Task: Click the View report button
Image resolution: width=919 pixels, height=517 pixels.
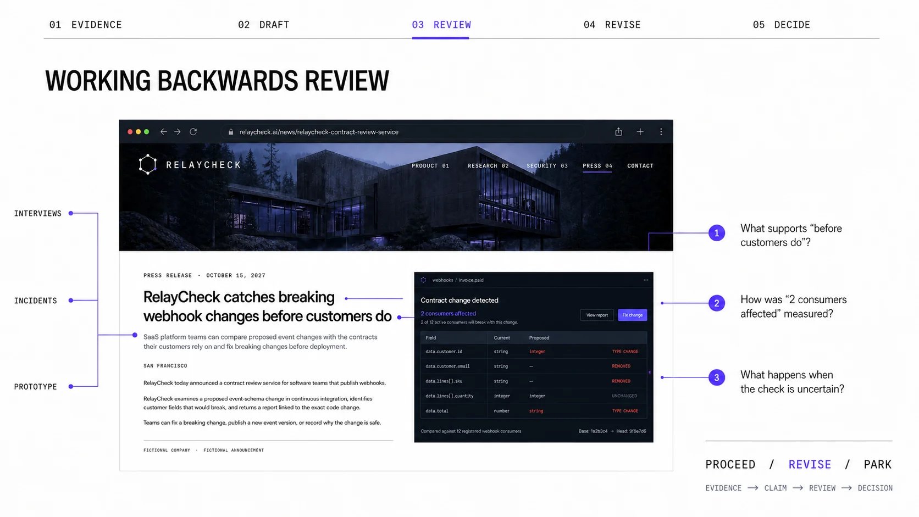Action: point(597,315)
